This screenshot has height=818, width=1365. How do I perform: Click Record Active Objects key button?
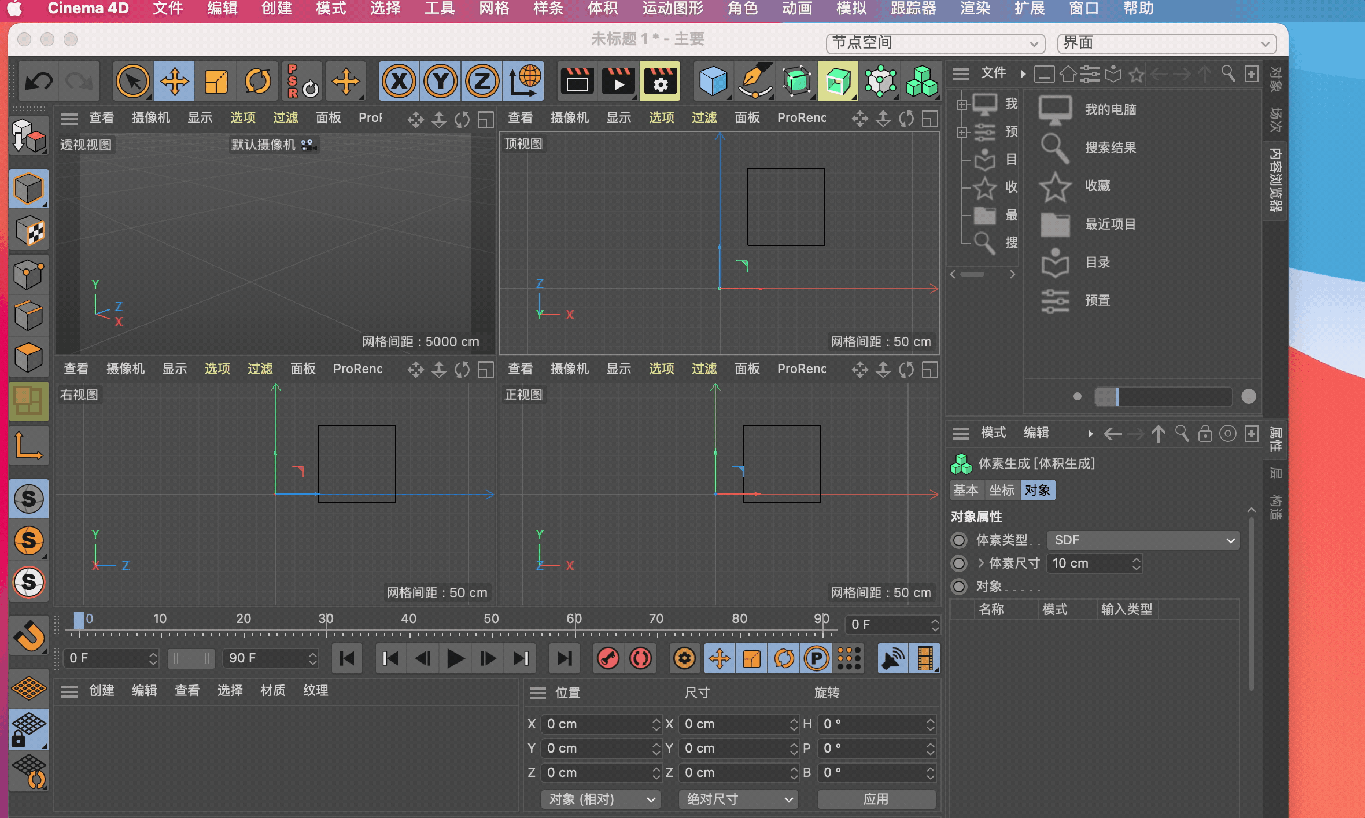(x=608, y=658)
